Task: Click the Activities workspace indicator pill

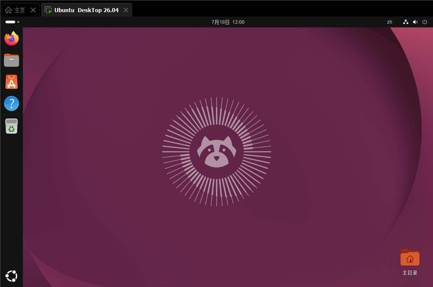Action: click(x=12, y=22)
